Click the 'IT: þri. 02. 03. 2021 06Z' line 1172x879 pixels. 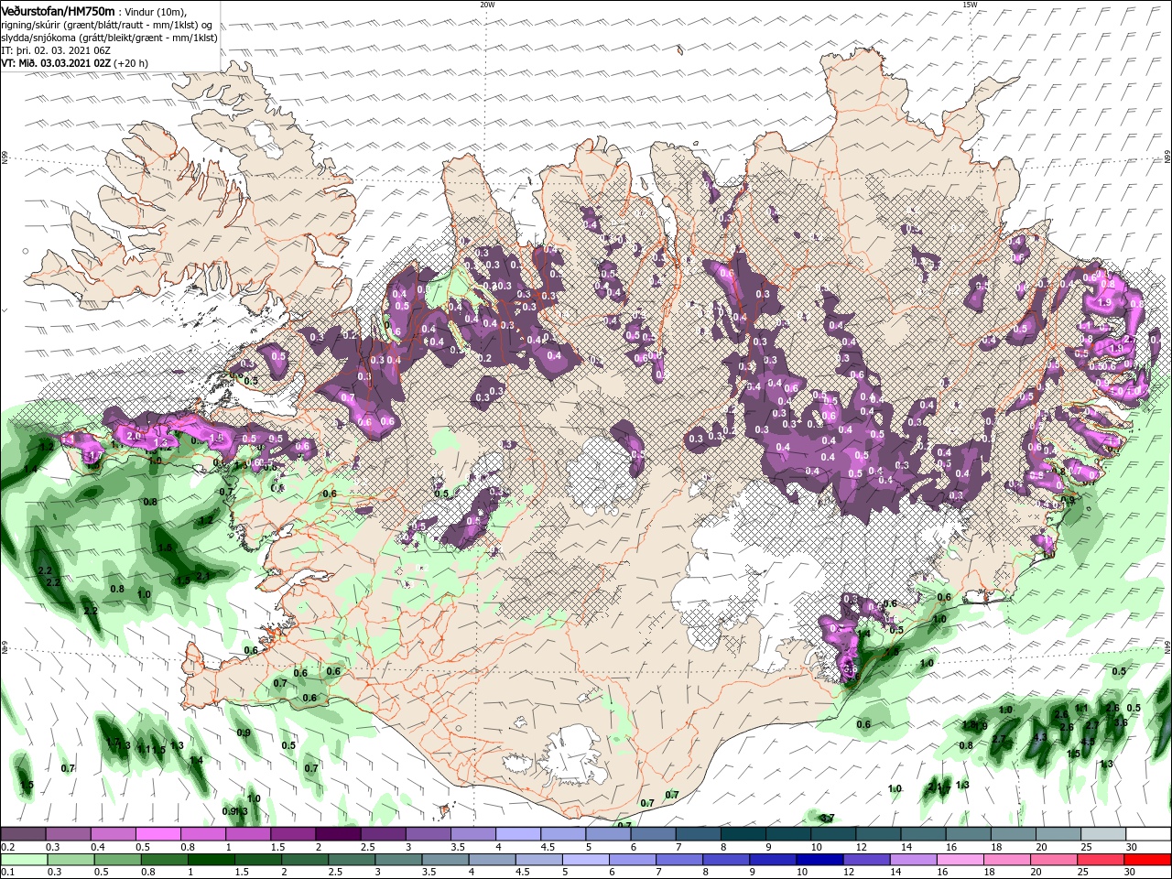click(56, 50)
